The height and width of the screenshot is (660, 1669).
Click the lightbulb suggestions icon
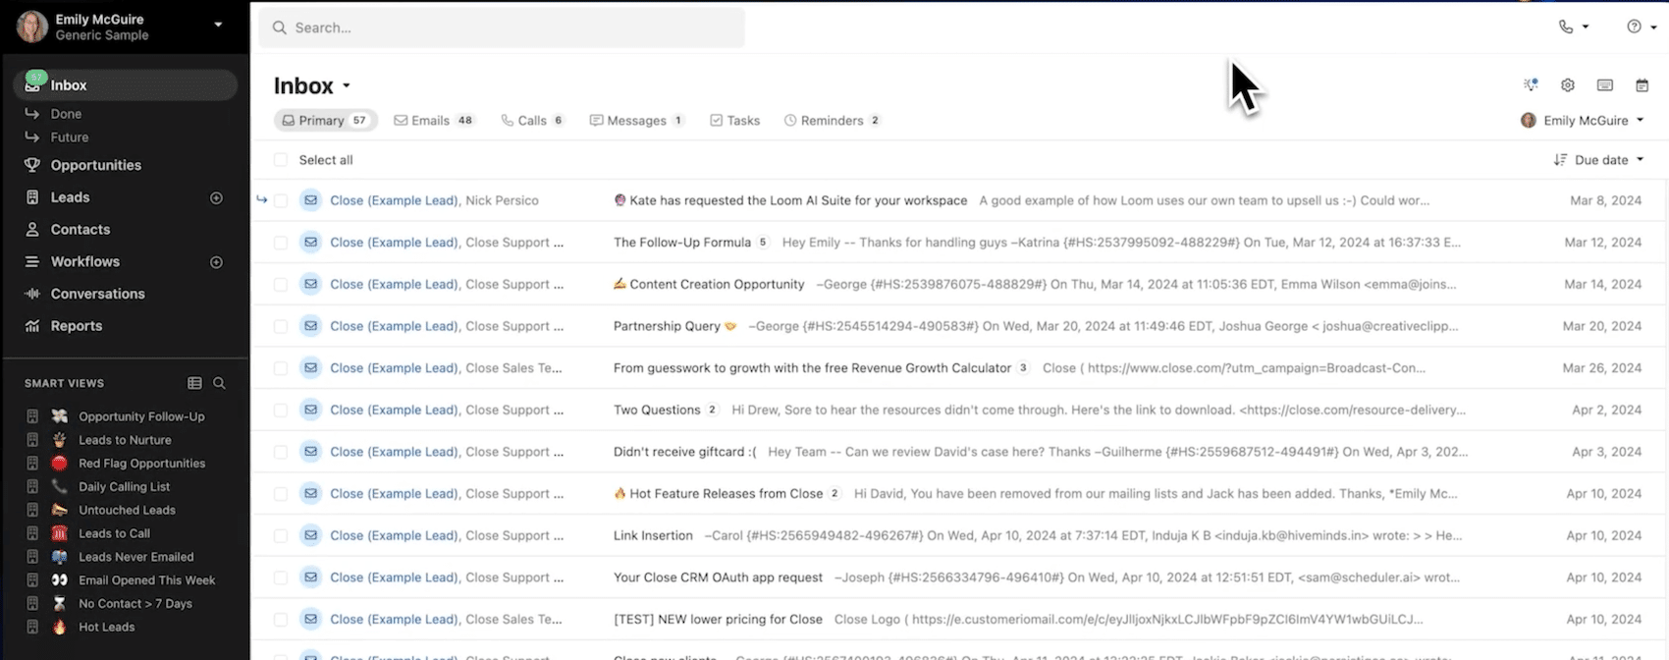coord(1531,85)
